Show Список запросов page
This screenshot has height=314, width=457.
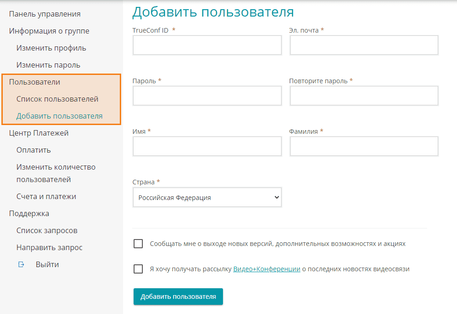click(47, 230)
